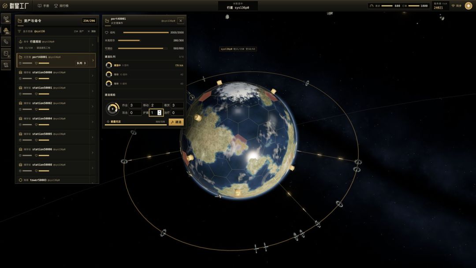Click the port48001 panel header icon

click(107, 21)
